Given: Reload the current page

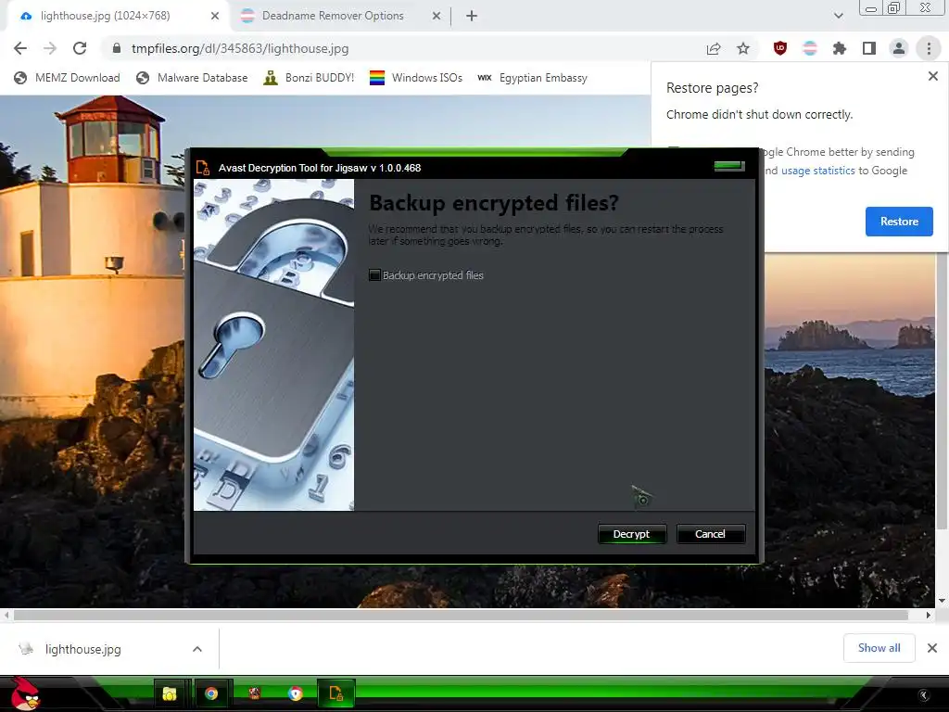Looking at the screenshot, I should tap(80, 48).
